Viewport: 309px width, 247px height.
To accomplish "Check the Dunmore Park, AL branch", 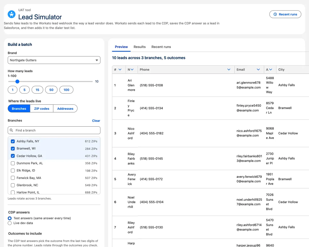I will pos(13,163).
